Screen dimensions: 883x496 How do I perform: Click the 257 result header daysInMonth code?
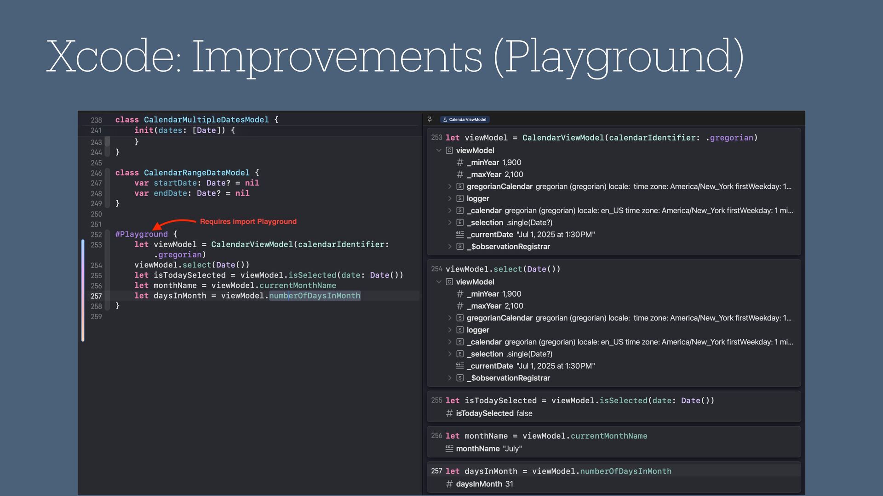tap(558, 471)
